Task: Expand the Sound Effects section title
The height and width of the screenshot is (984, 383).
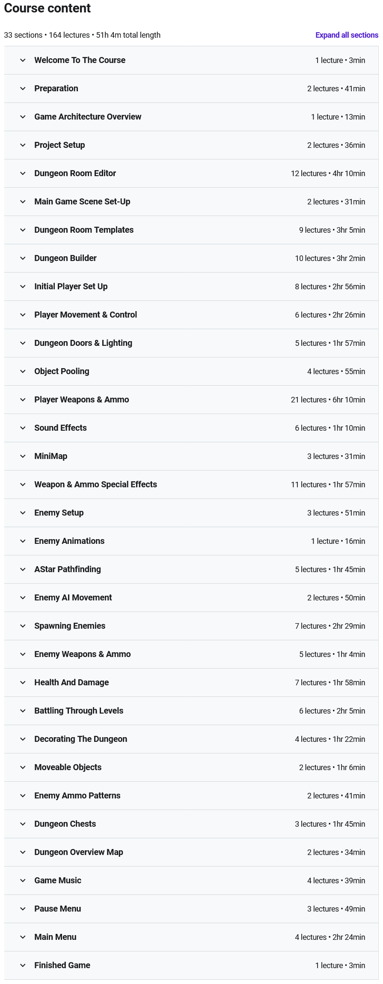Action: tap(60, 428)
